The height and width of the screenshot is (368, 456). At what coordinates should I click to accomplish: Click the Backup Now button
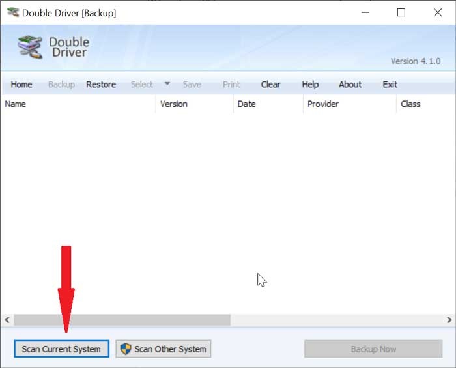click(373, 349)
